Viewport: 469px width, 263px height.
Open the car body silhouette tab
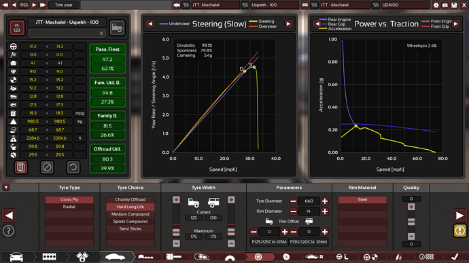pyautogui.click(x=115, y=257)
